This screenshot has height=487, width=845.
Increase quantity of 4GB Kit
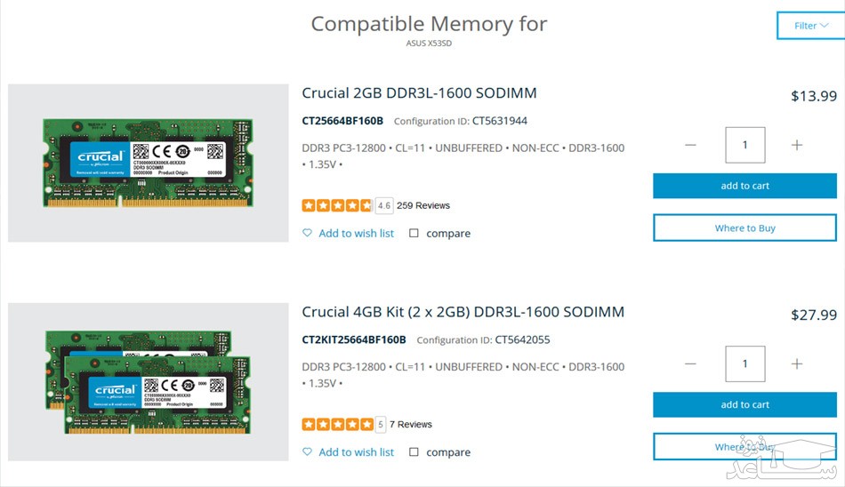tap(797, 363)
